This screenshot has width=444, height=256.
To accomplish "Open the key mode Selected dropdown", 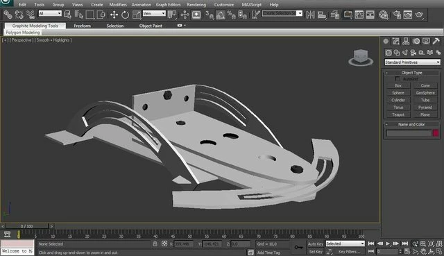I will [x=345, y=244].
